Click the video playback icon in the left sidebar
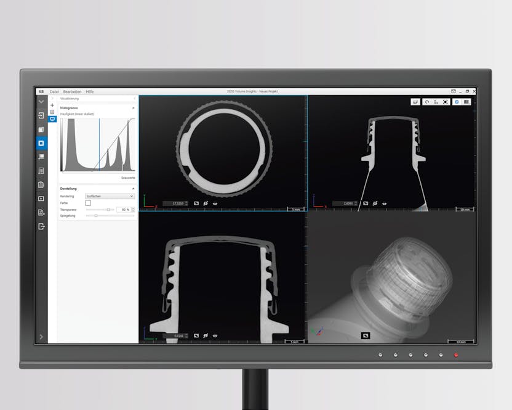The width and height of the screenshot is (512, 410). click(41, 199)
